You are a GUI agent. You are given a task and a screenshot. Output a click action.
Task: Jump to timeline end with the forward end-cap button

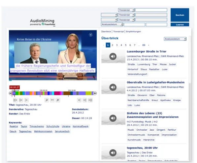[95, 93]
